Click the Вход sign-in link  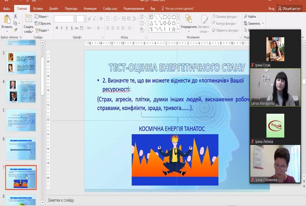click(271, 9)
